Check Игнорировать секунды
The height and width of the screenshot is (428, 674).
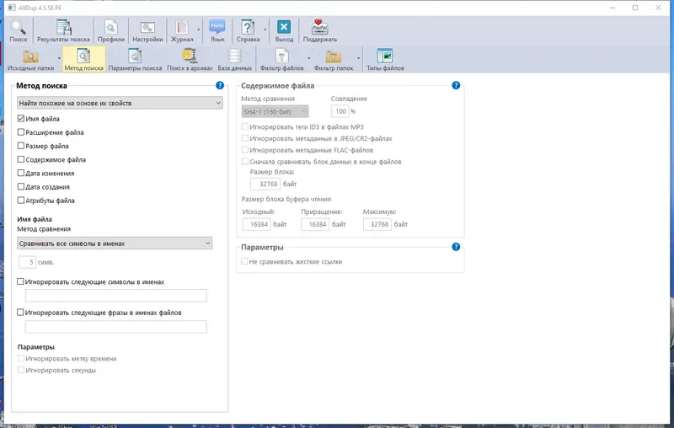pos(20,370)
